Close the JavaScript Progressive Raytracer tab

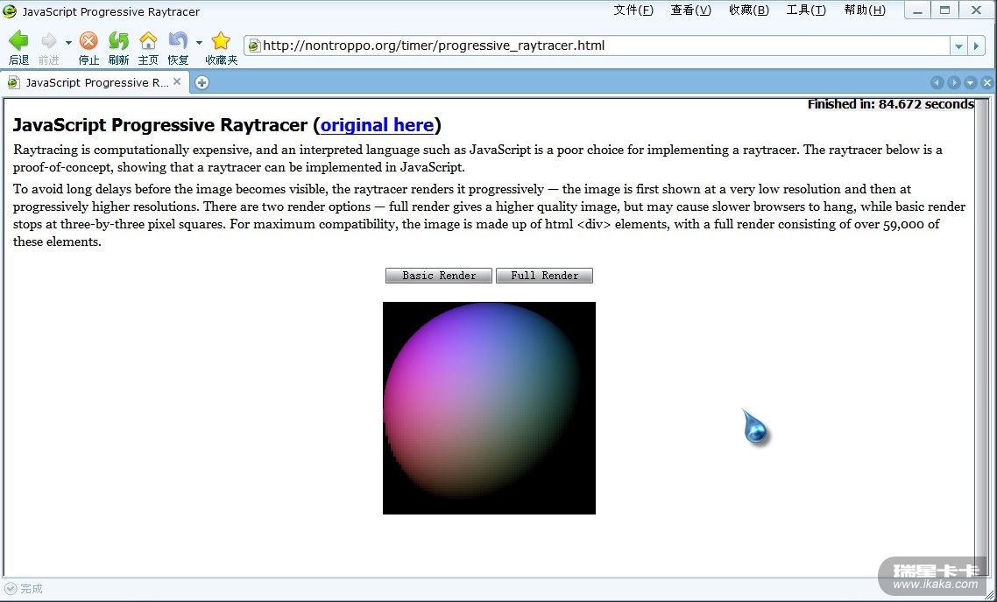click(177, 81)
